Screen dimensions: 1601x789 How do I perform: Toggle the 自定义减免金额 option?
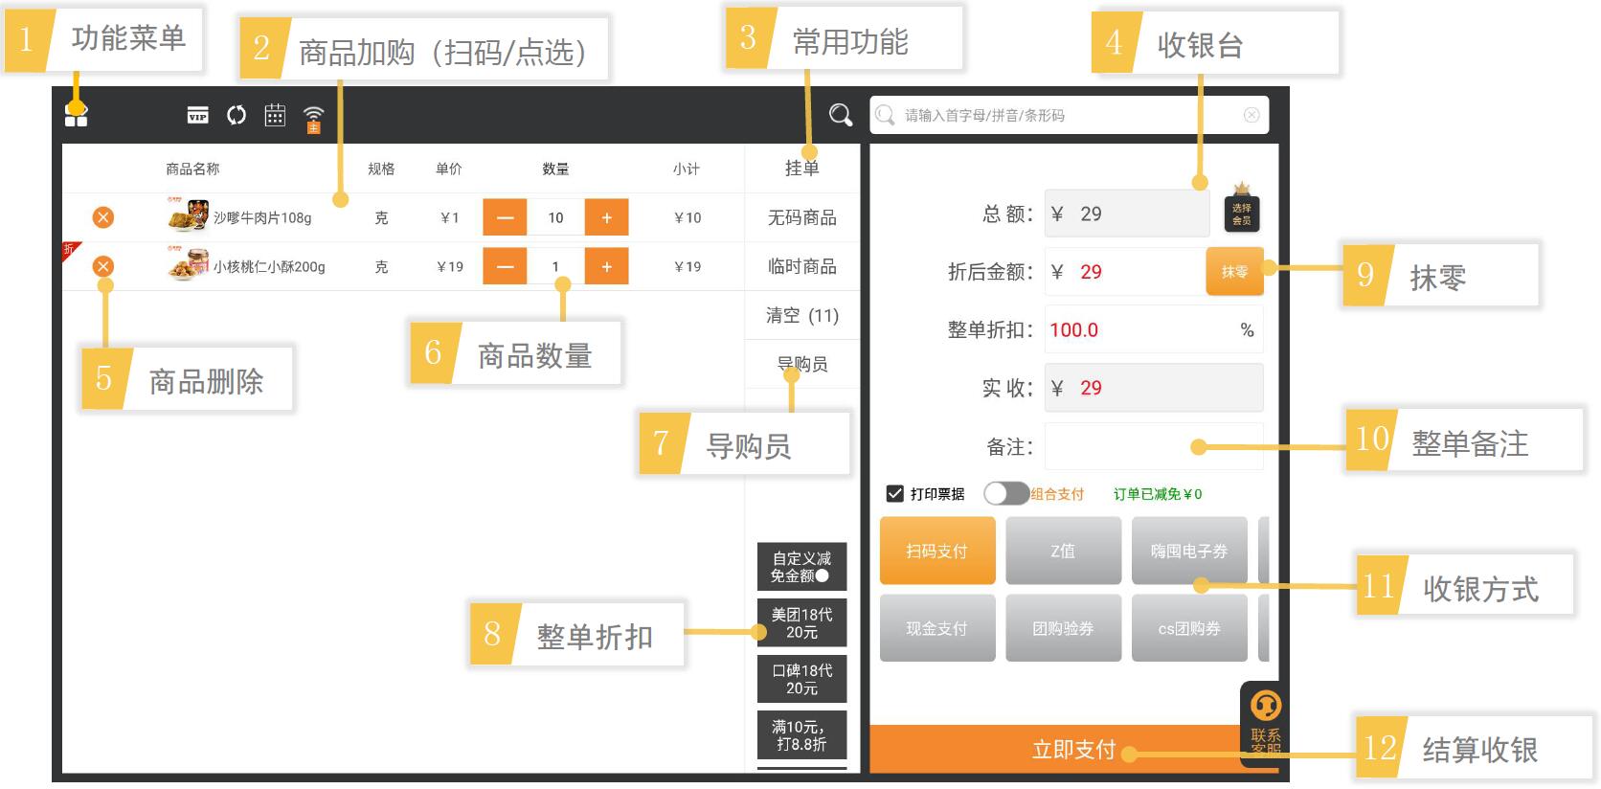pyautogui.click(x=801, y=567)
